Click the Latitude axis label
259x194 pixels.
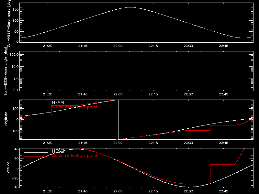tap(8, 168)
